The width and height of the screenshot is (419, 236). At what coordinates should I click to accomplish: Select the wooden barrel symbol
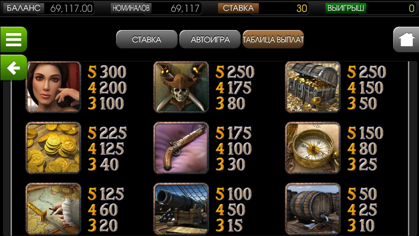pos(313,208)
